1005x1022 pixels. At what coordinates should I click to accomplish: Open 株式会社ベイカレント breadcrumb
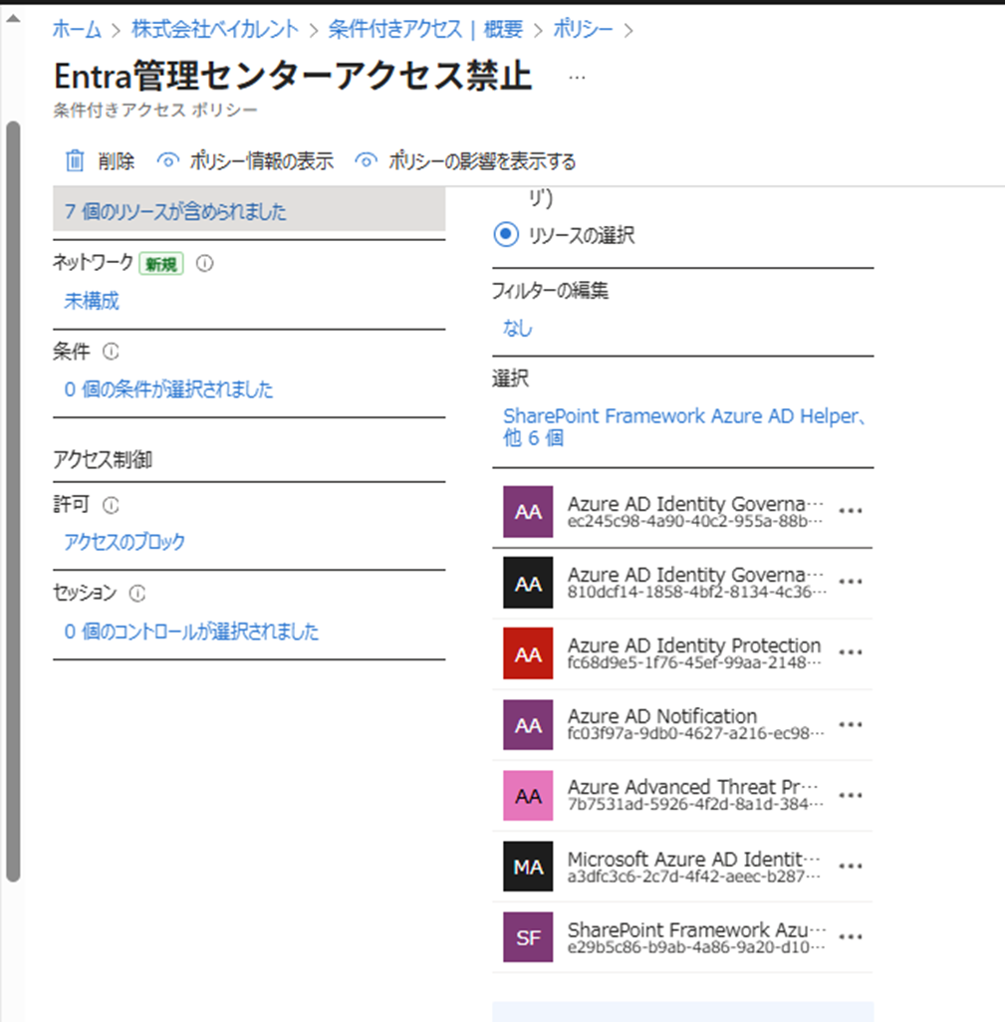[x=215, y=29]
